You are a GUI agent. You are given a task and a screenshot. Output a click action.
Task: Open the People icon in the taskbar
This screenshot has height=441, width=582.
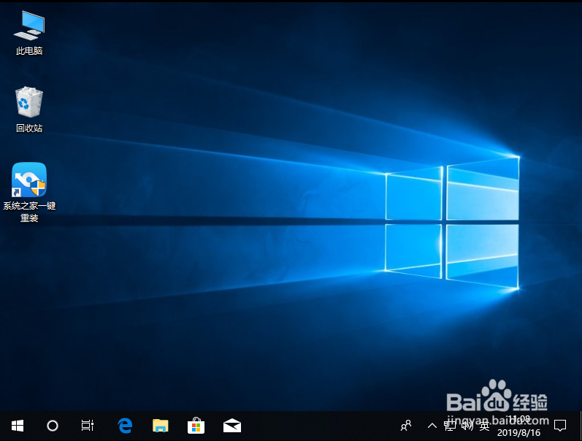click(x=406, y=426)
